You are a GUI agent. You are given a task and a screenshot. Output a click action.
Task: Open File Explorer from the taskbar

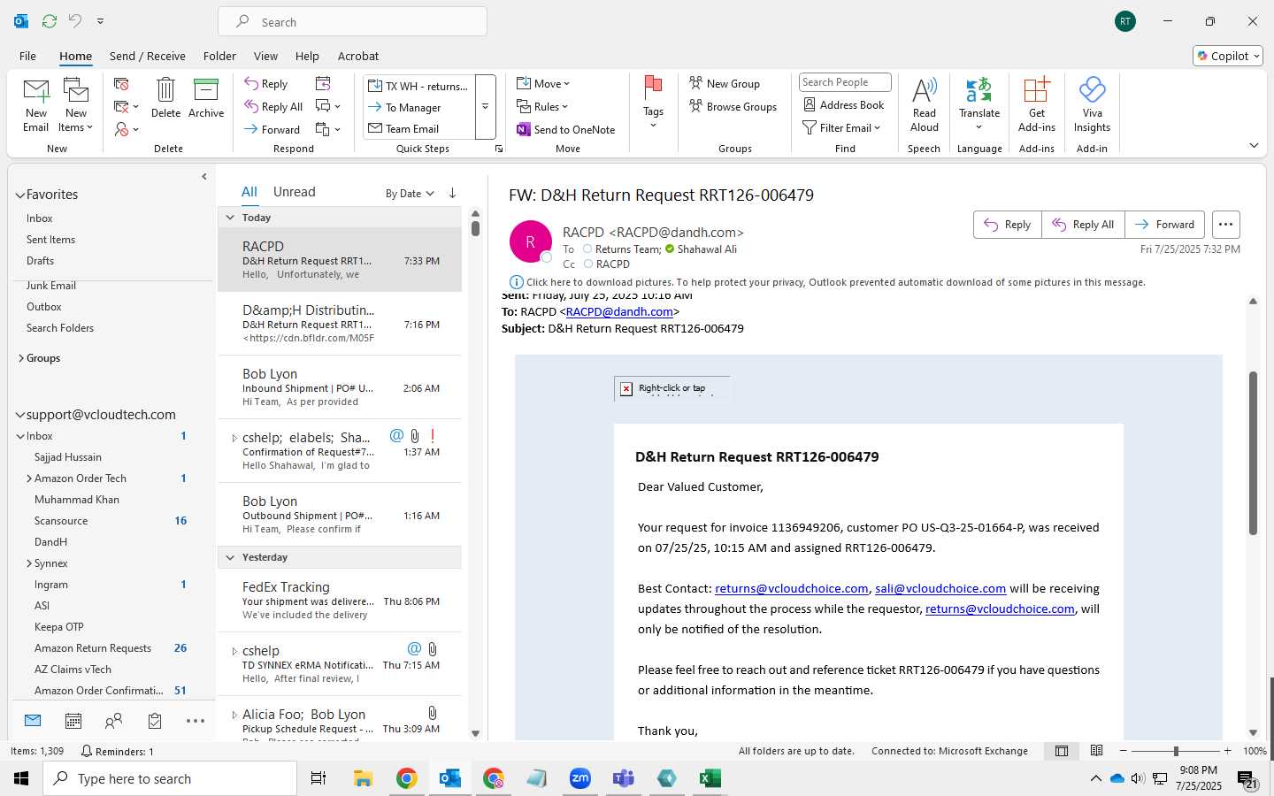[x=363, y=778]
